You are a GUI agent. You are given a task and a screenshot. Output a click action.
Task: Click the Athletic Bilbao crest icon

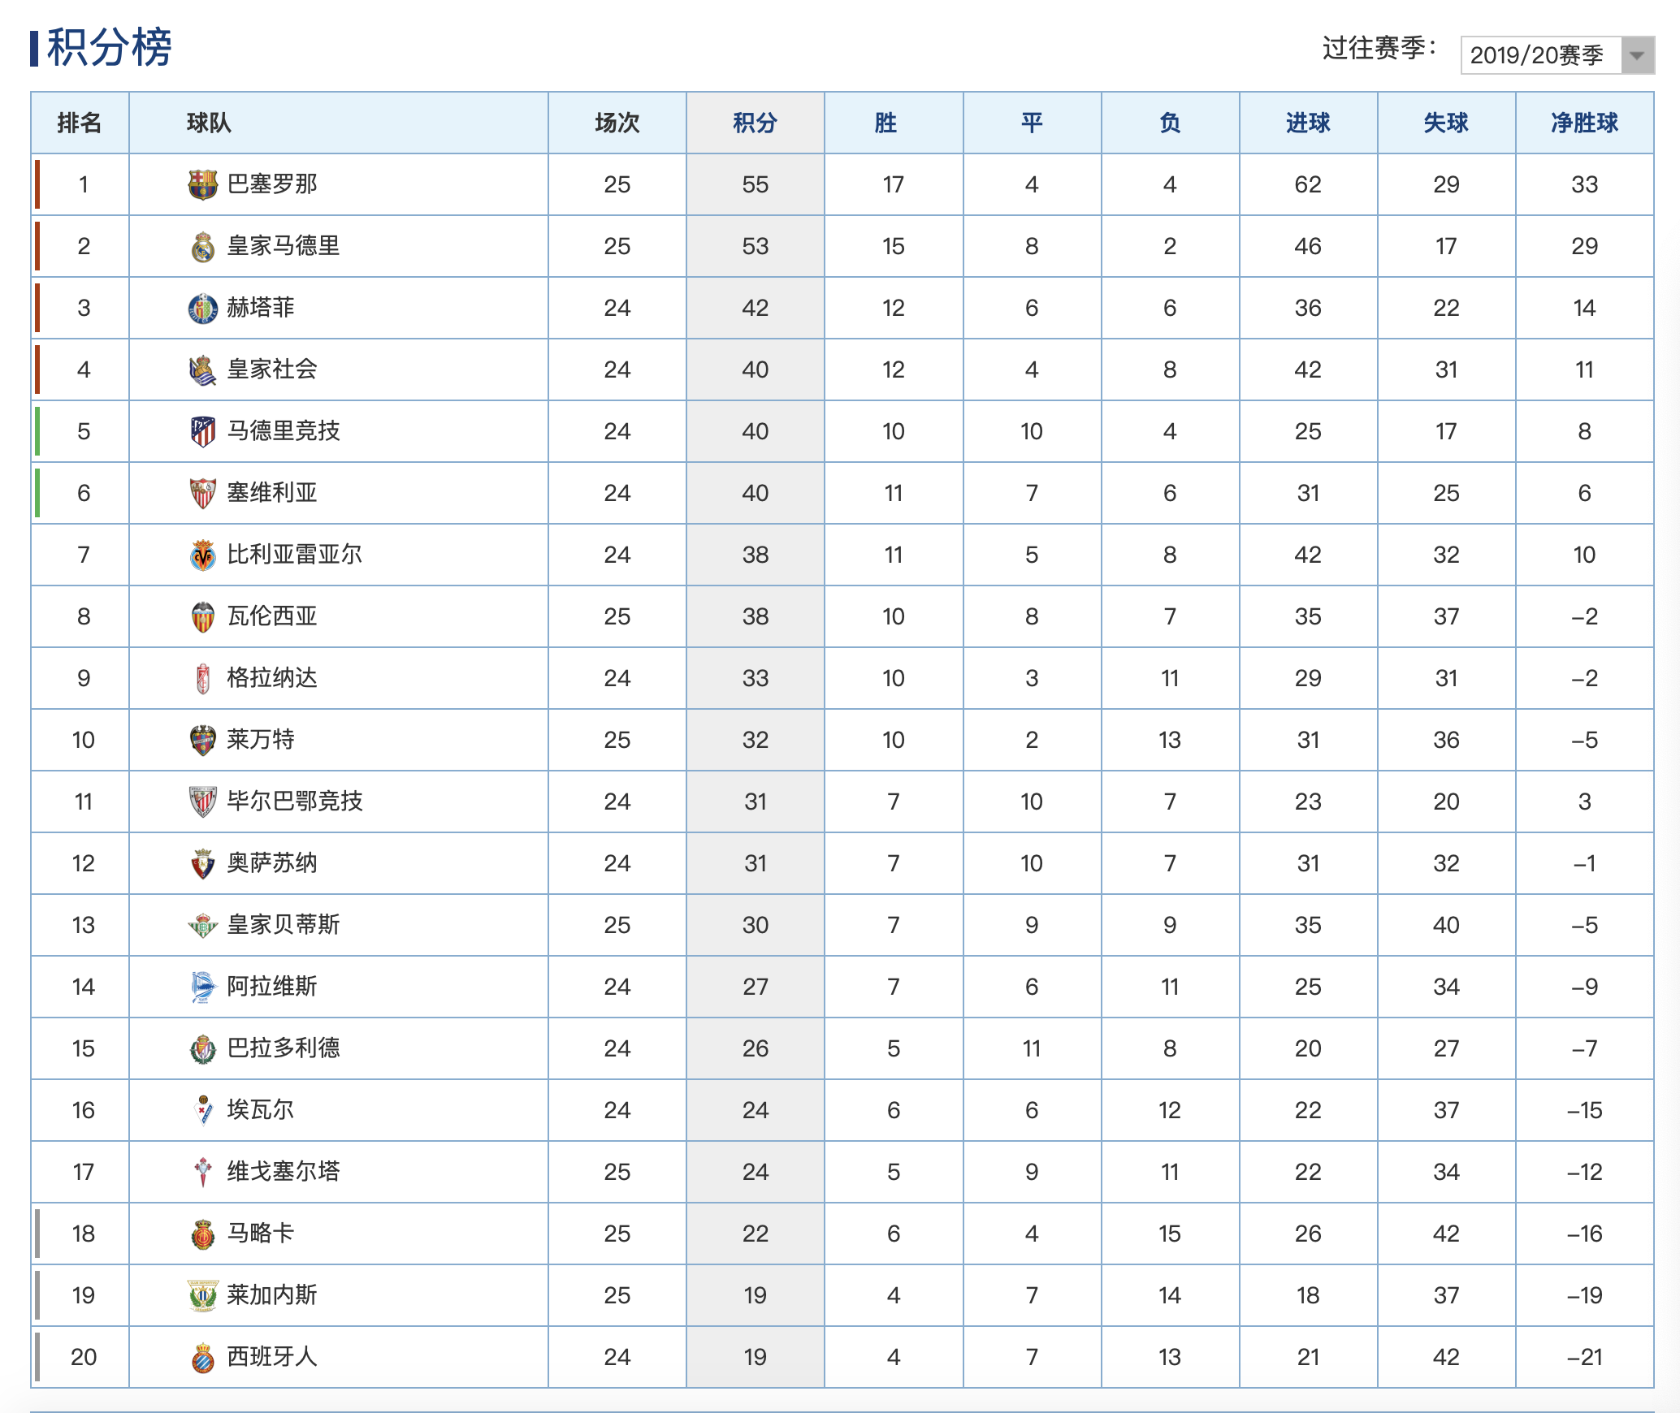tap(202, 802)
